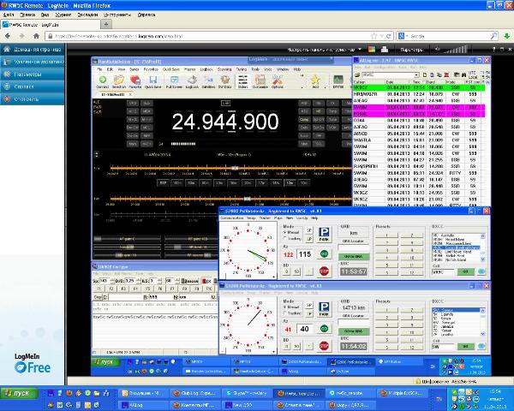Toggle Full Screen from the HRD toolbar
Image resolution: width=514 pixels, height=411 pixels.
click(x=174, y=81)
